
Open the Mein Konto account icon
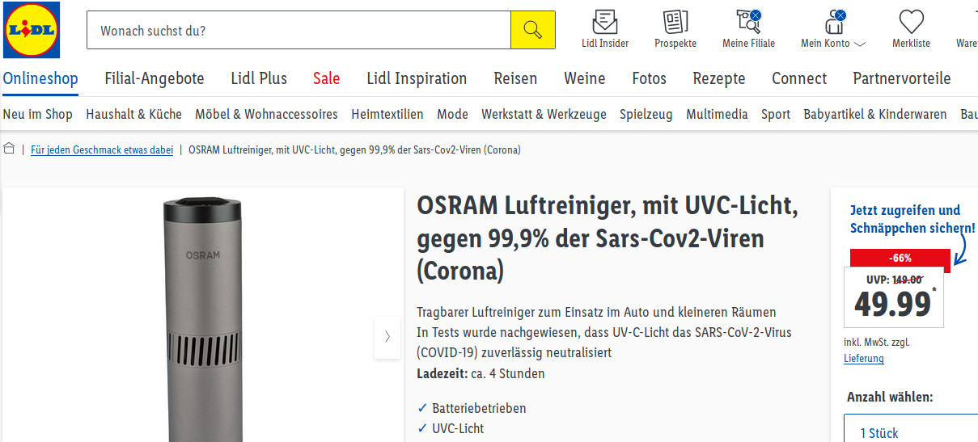833,21
